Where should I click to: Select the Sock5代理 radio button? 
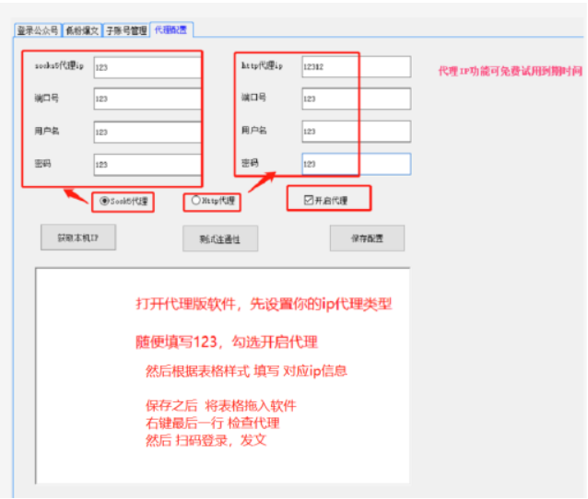(104, 200)
